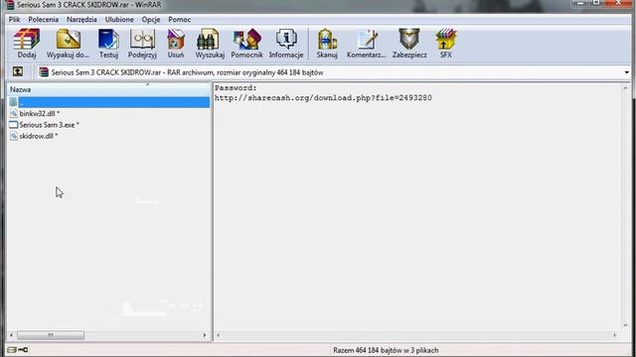Click file list scroll right arrow
636x357 pixels.
pos(205,335)
